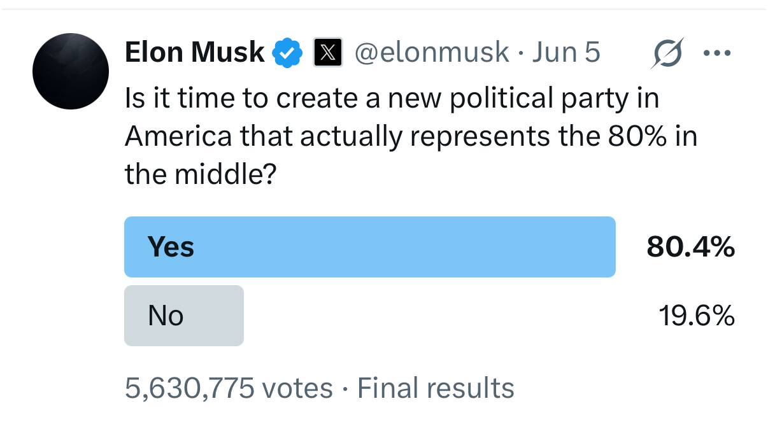This screenshot has height=429, width=768.
Task: Click the 5,630,775 votes count
Action: pyautogui.click(x=229, y=388)
